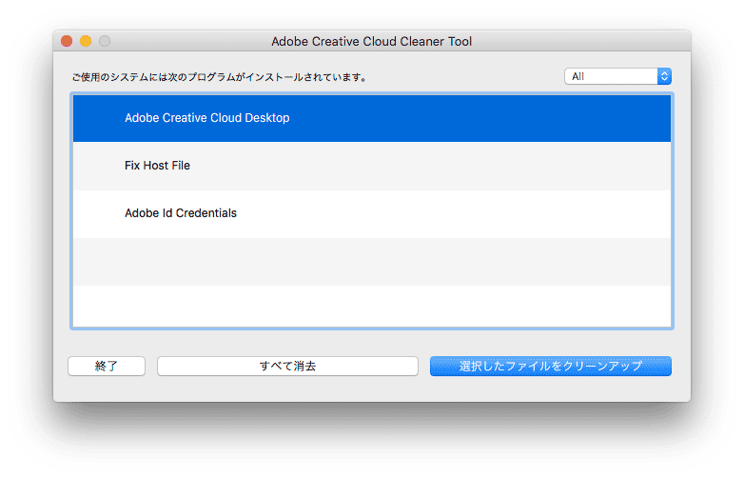Open the All filter dropdown

tap(617, 76)
